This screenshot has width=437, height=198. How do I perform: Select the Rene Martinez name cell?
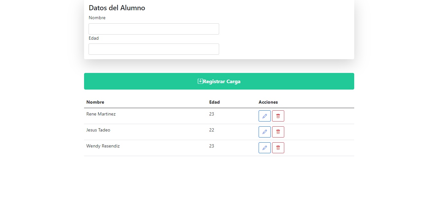pos(101,114)
